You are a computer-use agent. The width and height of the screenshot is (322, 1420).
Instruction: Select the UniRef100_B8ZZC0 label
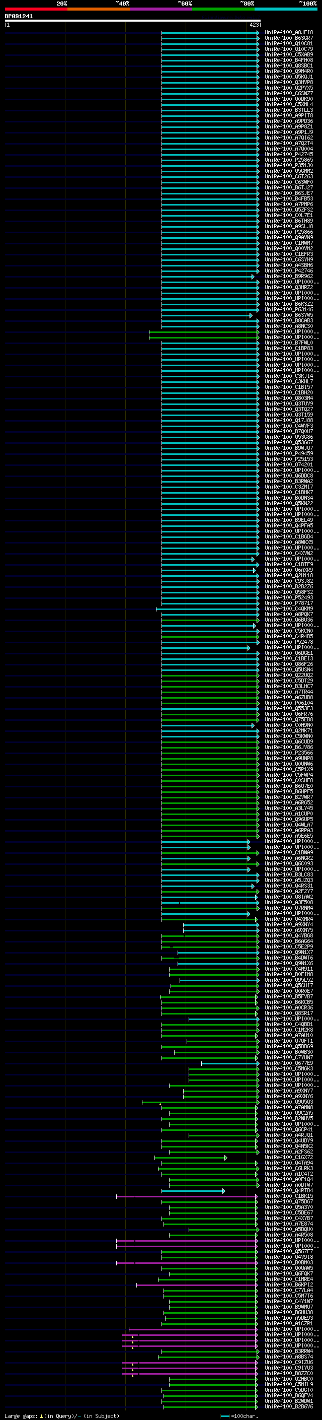coord(289,1373)
